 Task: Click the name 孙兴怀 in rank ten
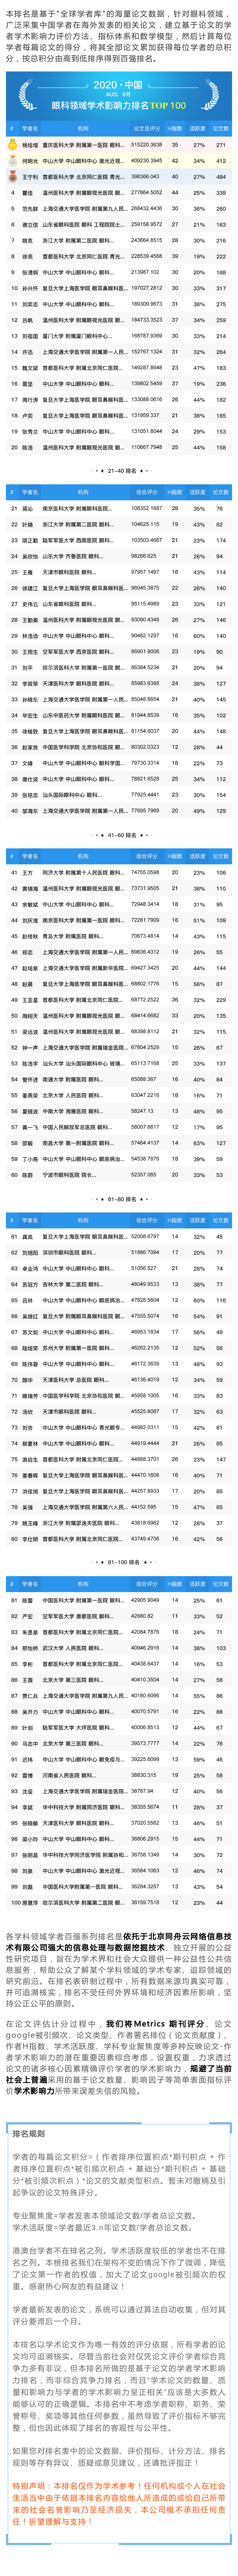pos(30,288)
